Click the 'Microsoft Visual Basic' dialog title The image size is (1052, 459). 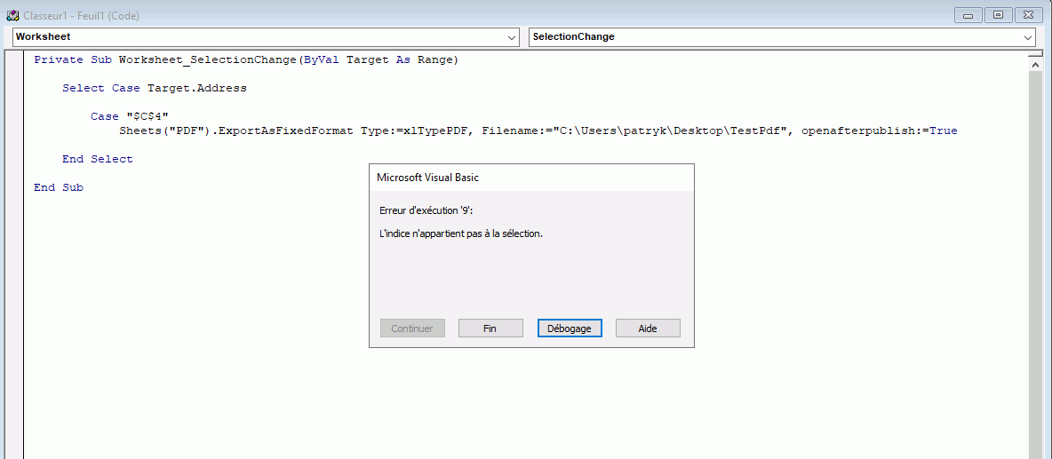(428, 178)
